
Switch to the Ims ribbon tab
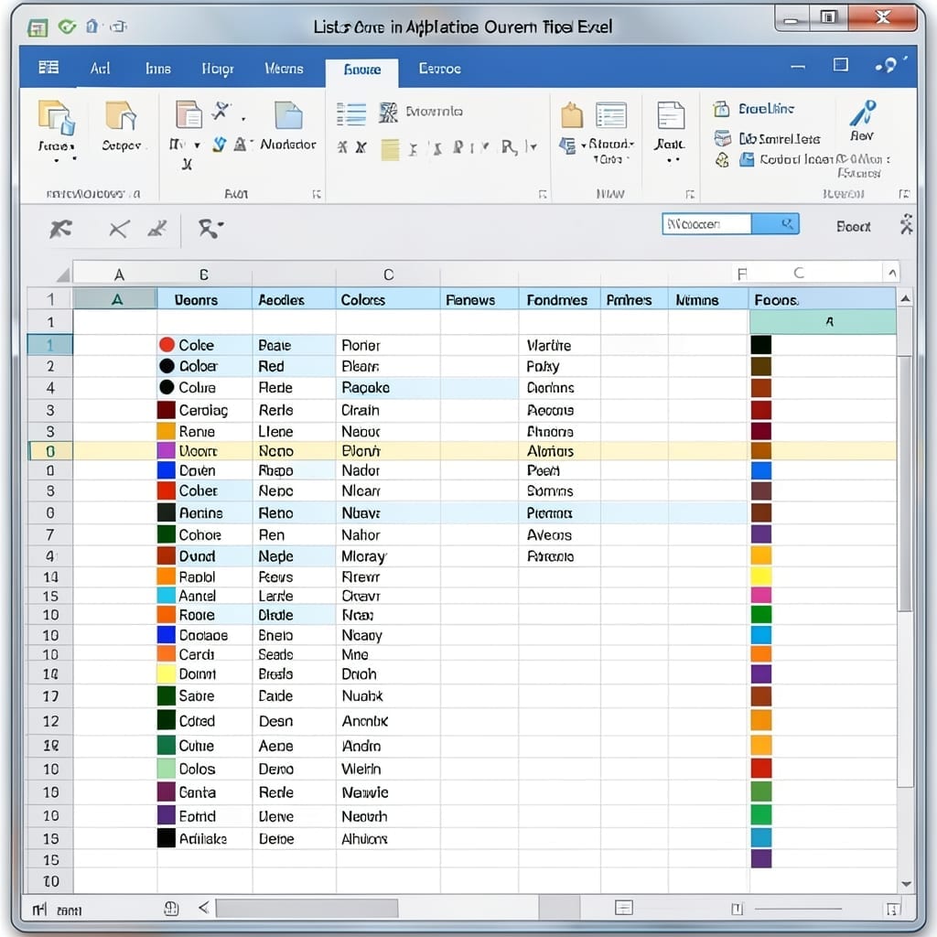coord(157,69)
